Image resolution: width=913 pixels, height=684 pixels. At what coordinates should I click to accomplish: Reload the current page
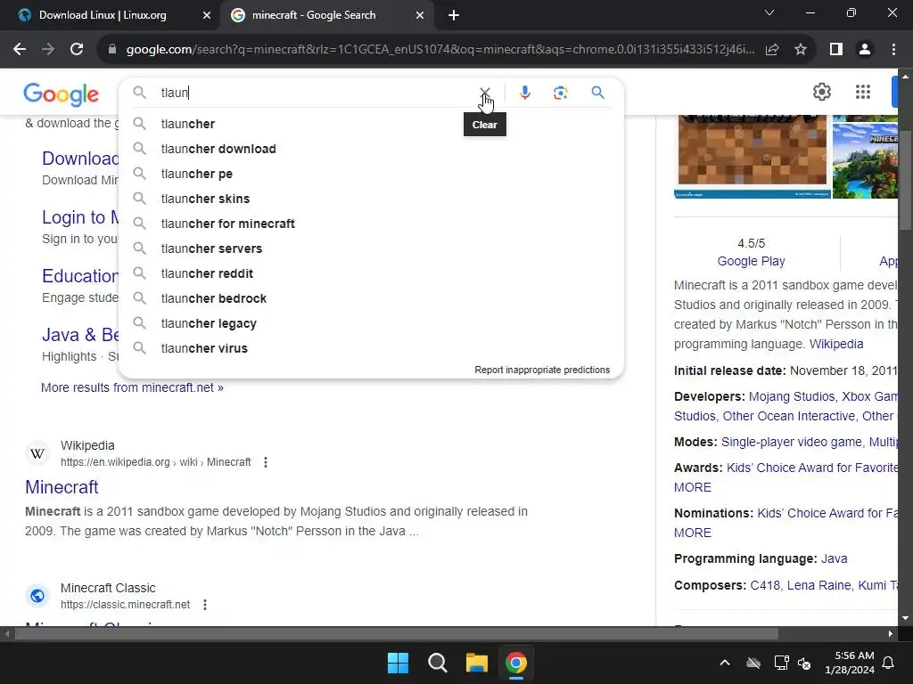point(77,50)
